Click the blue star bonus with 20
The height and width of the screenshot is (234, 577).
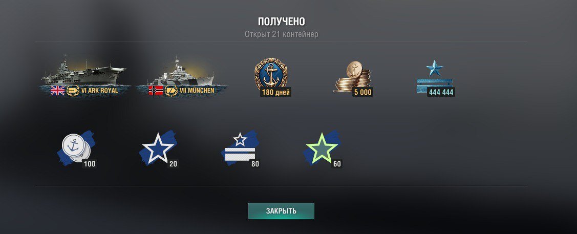click(x=158, y=148)
